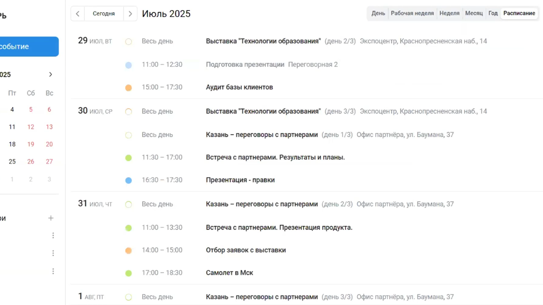Click the orange dot of Аудит базы клиентов
Viewport: 543px width, 305px height.
pyautogui.click(x=129, y=87)
